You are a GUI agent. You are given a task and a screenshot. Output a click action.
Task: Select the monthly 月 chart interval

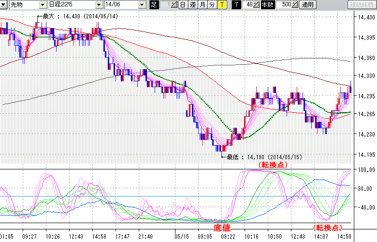(x=202, y=5)
